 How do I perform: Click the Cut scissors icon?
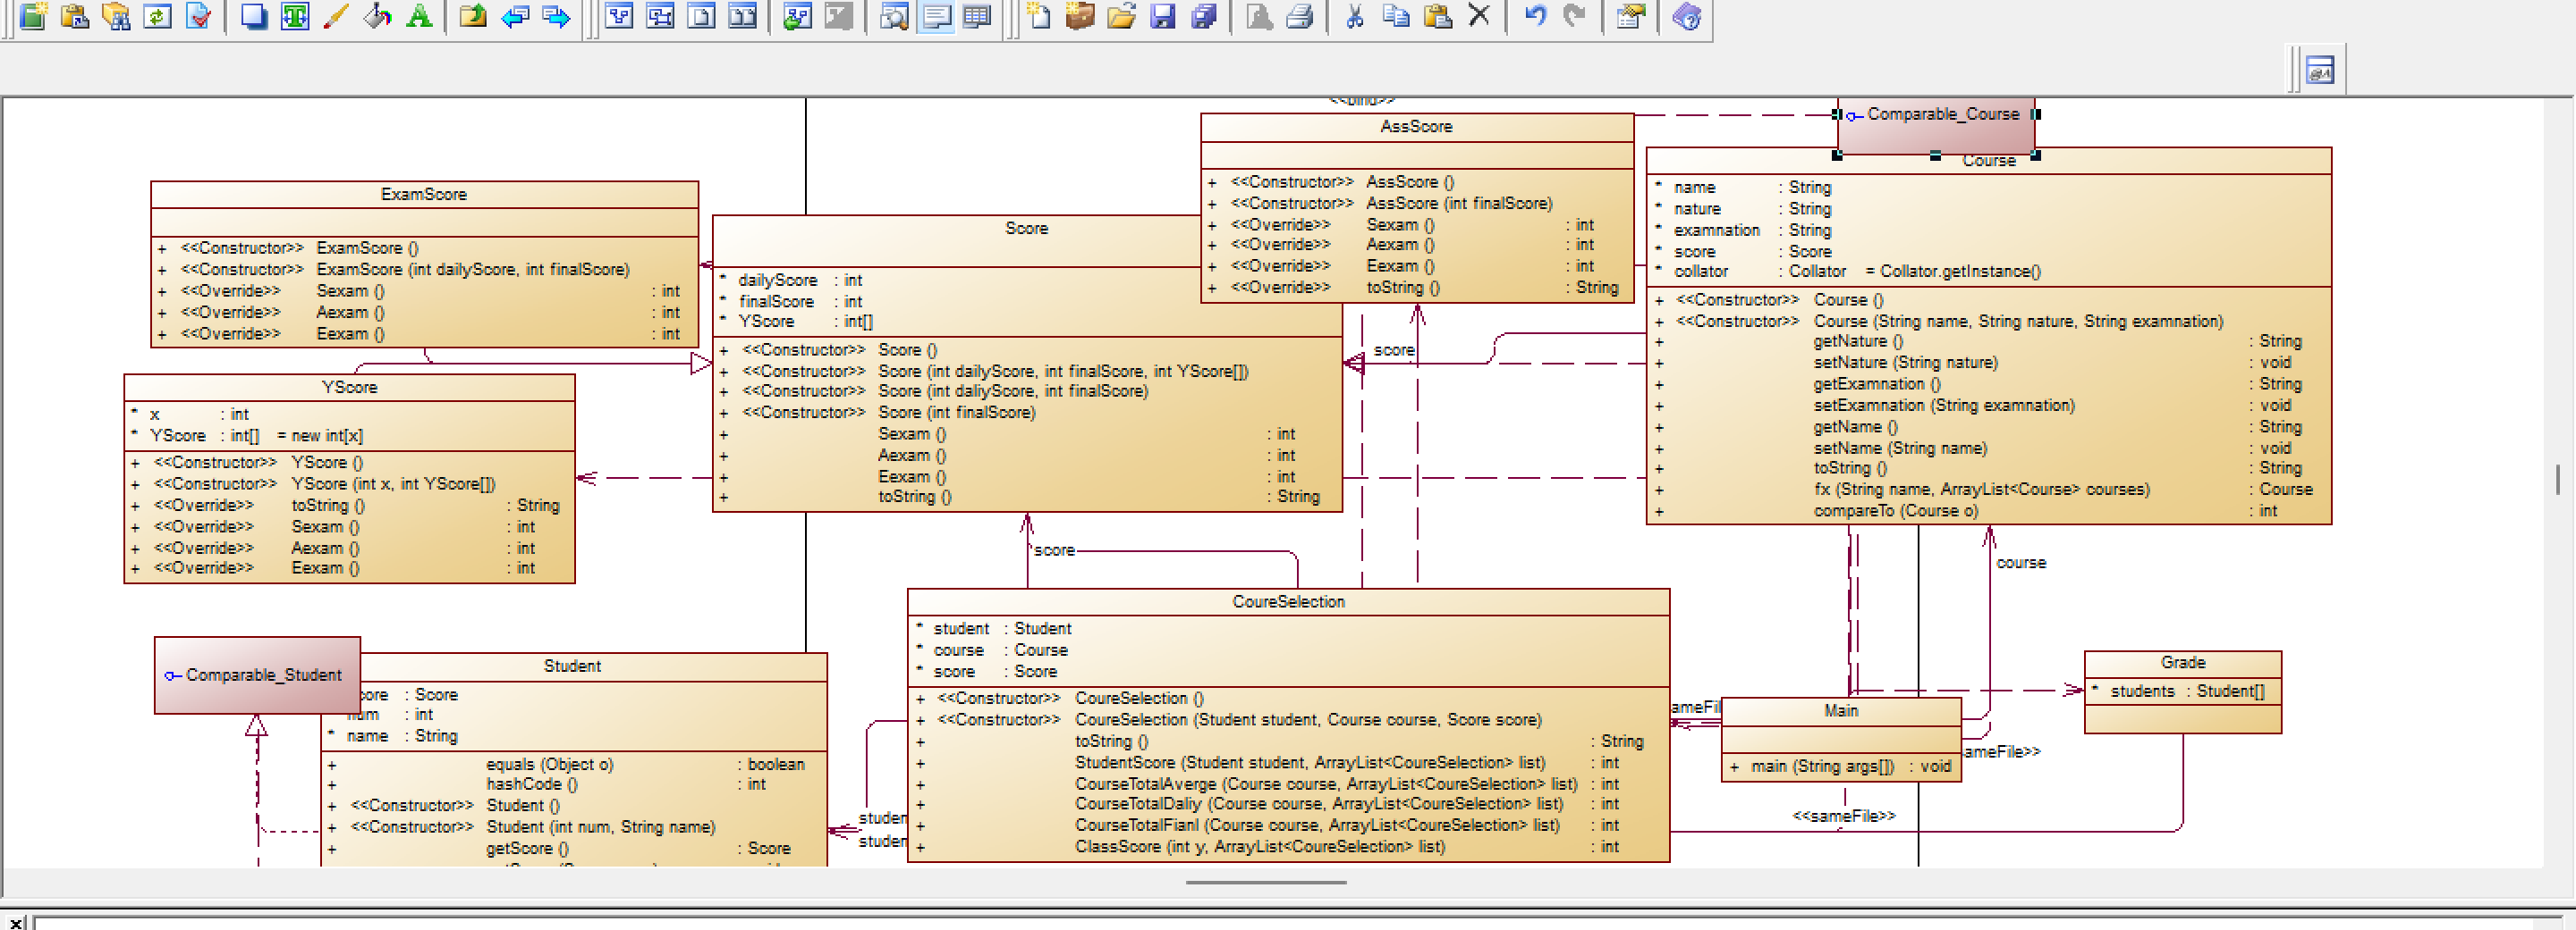pos(1355,16)
